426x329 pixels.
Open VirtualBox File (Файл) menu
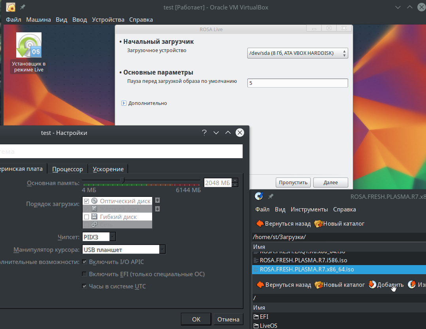pyautogui.click(x=13, y=20)
